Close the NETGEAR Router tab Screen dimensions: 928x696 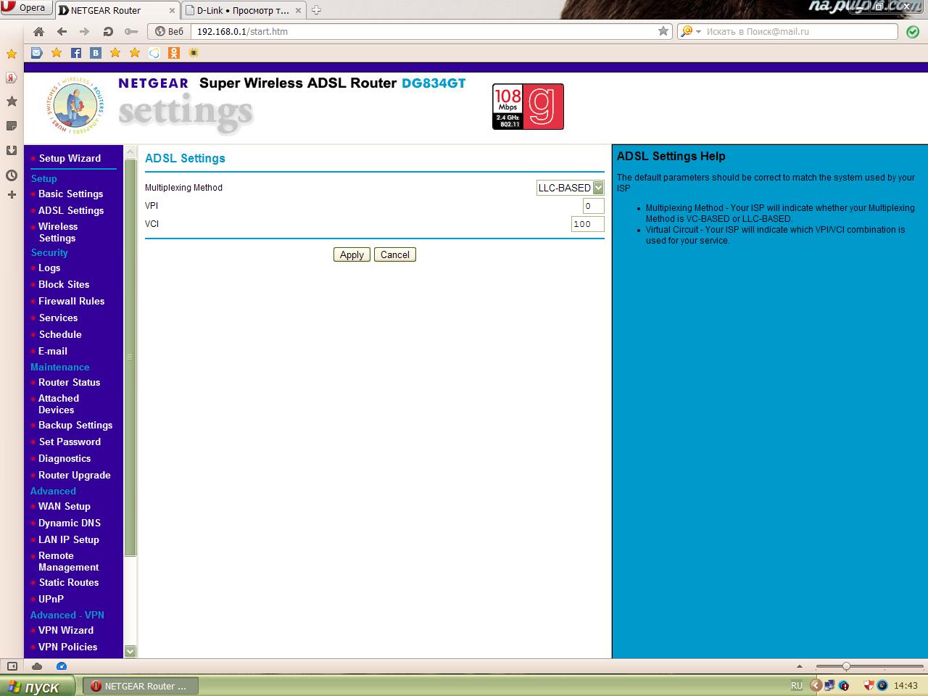coord(172,11)
